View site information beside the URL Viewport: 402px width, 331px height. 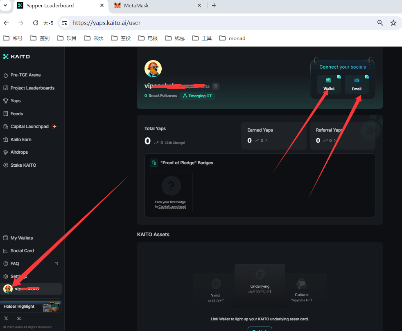click(64, 23)
